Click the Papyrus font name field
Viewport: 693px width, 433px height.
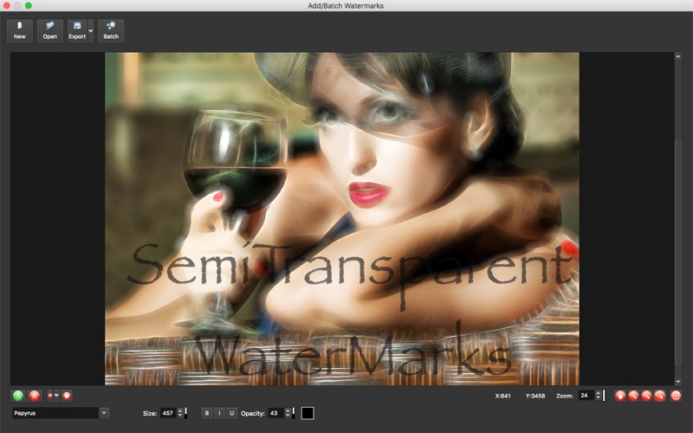55,413
